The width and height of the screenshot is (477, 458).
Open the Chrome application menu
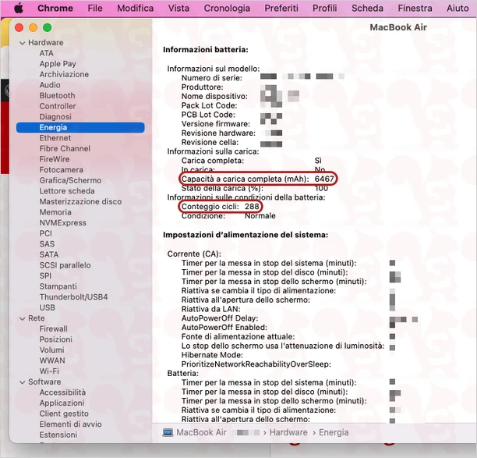pyautogui.click(x=55, y=9)
